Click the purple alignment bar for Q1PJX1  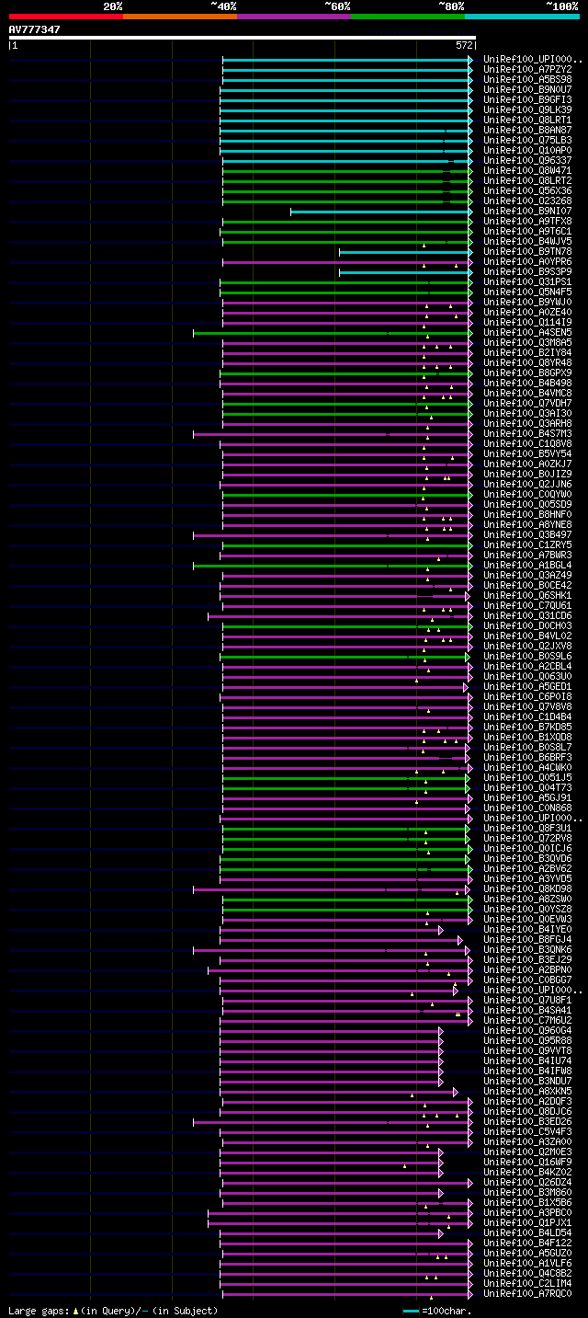340,1223
